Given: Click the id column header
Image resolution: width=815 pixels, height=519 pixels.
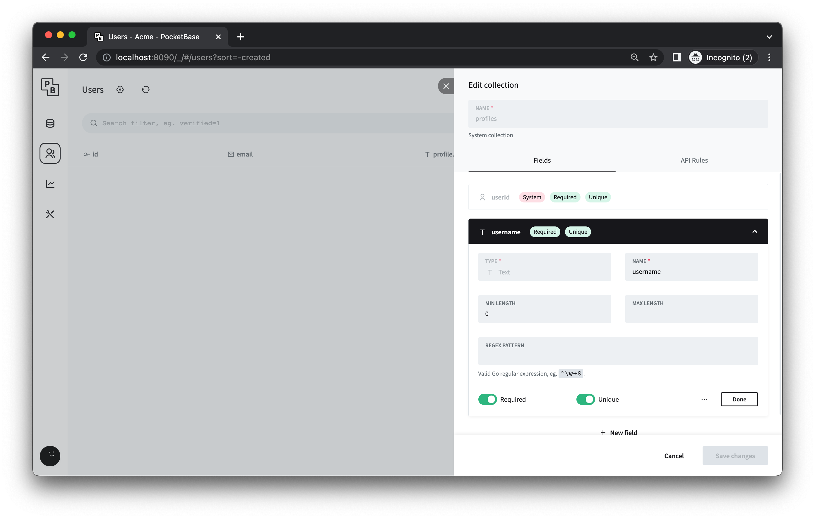Looking at the screenshot, I should [x=91, y=154].
